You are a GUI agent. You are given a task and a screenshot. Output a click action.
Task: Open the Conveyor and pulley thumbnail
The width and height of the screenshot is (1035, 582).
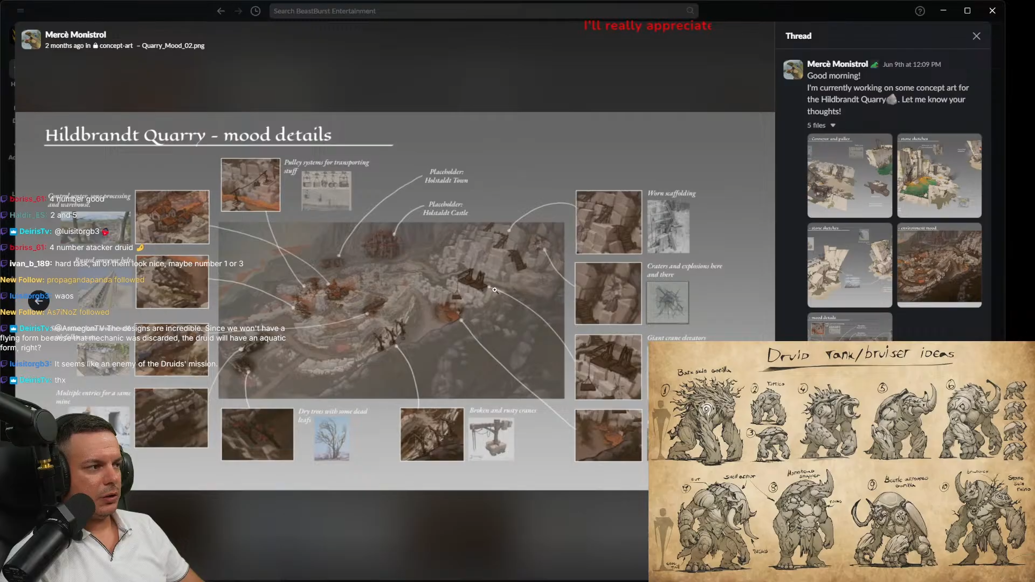pos(850,176)
